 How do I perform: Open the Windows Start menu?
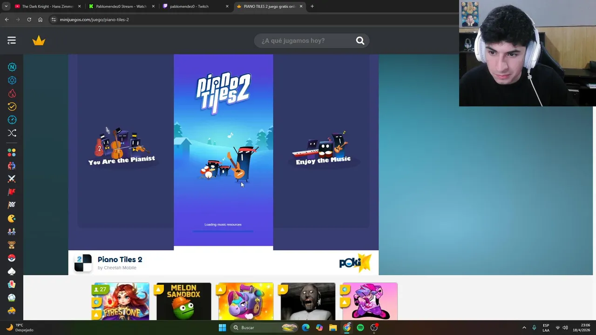coord(222,328)
